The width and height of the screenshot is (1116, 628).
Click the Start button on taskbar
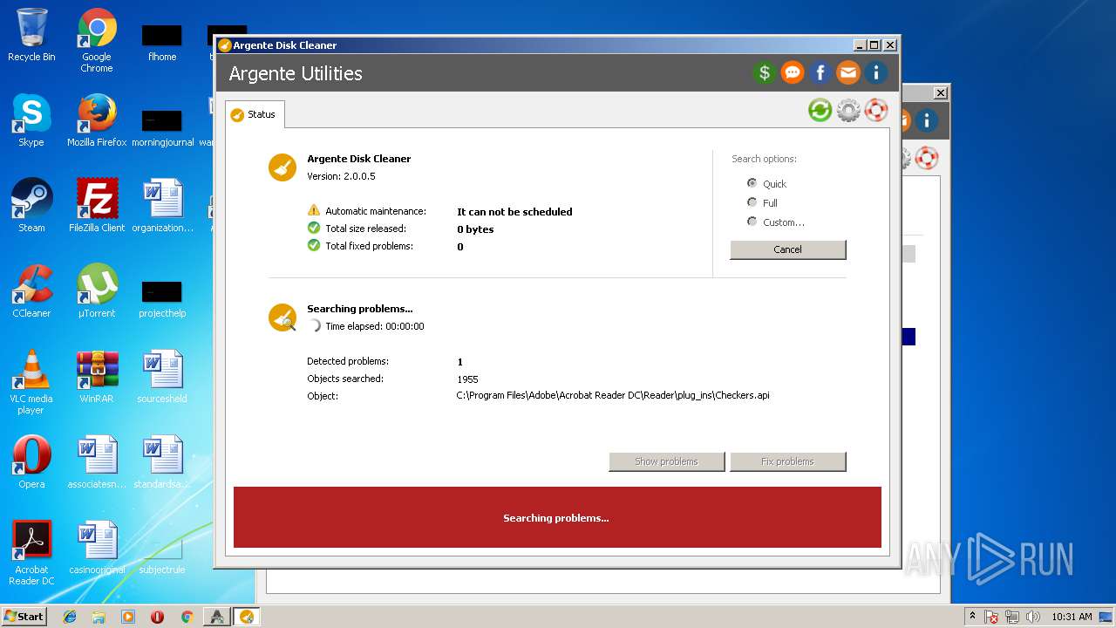24,616
